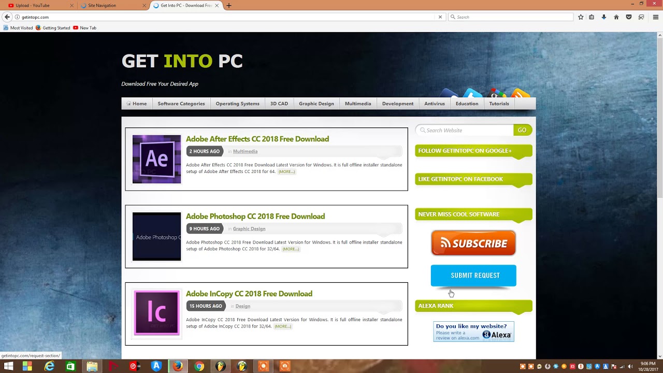The height and width of the screenshot is (373, 663).
Task: Open the 3D CAD category
Action: 279,104
